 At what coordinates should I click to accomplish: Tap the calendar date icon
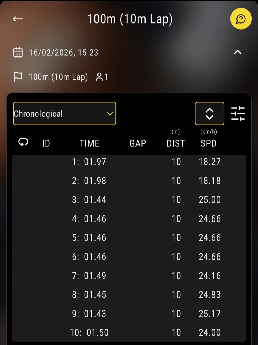(18, 52)
